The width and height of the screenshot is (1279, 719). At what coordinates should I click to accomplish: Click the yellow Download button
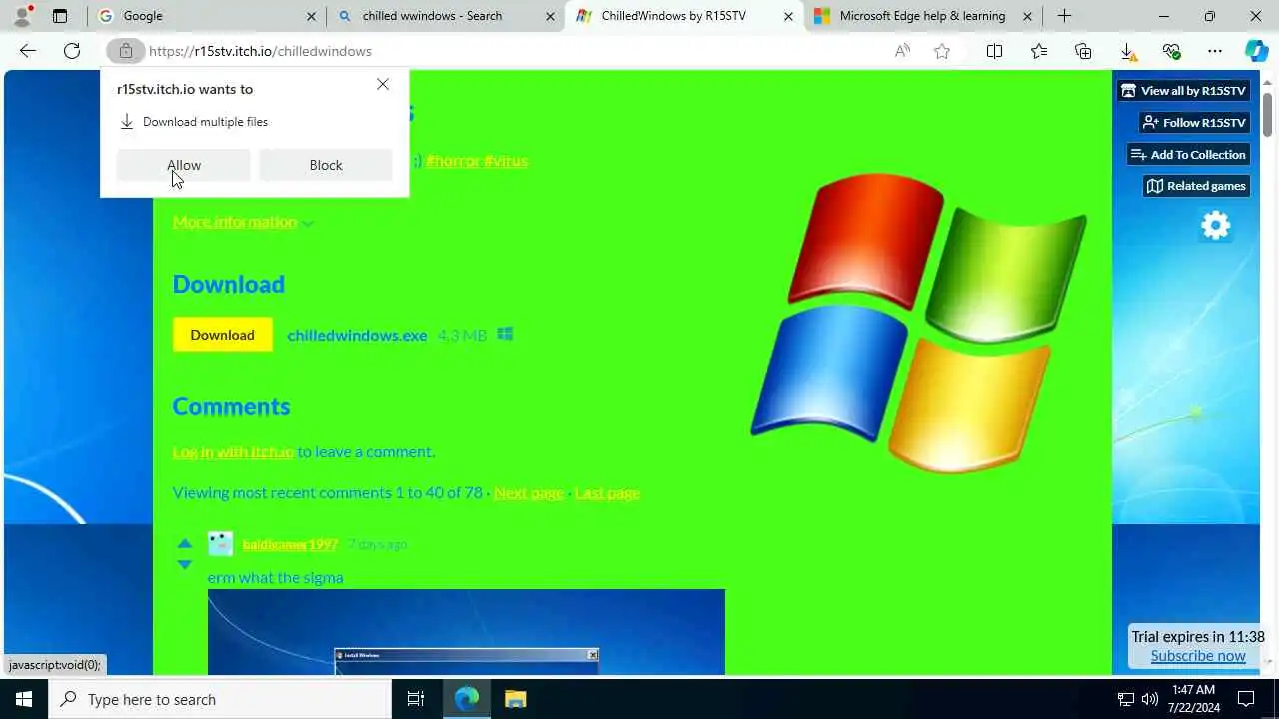point(222,335)
